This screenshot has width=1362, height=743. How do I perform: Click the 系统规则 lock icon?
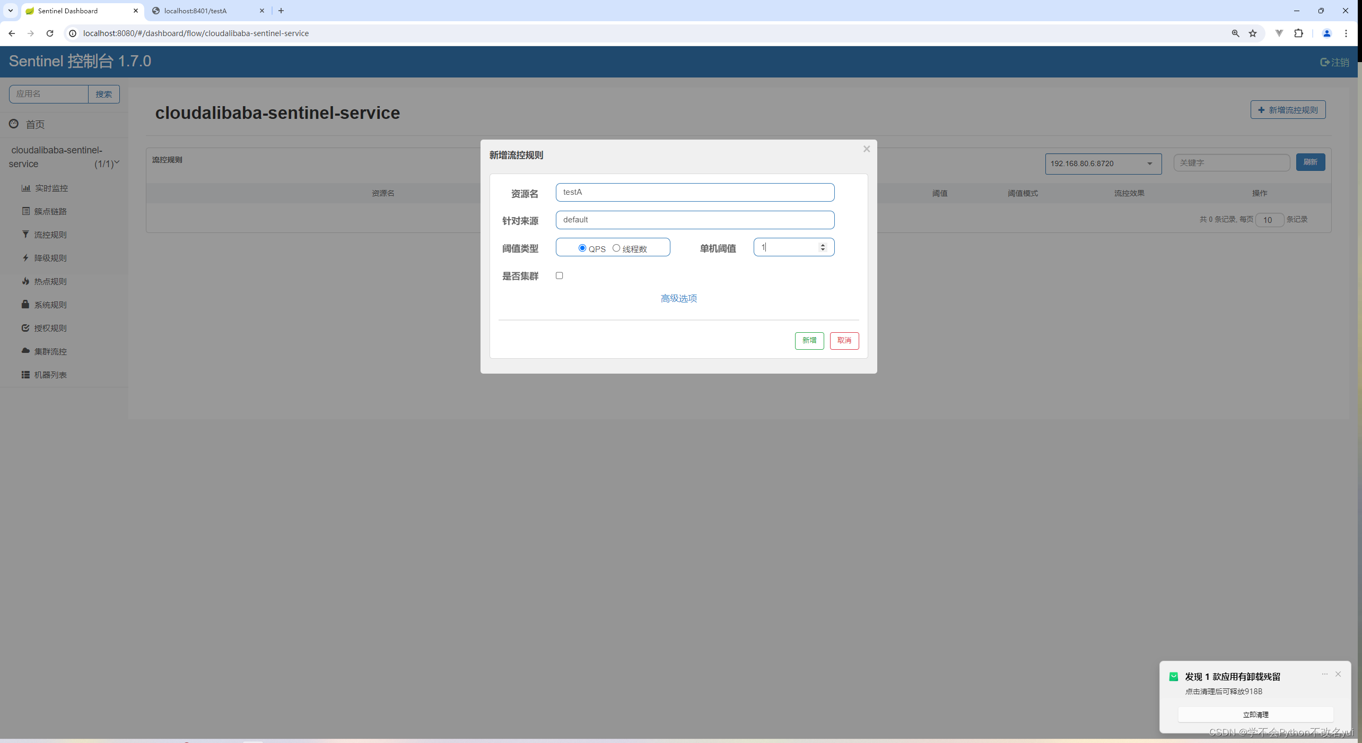[25, 304]
